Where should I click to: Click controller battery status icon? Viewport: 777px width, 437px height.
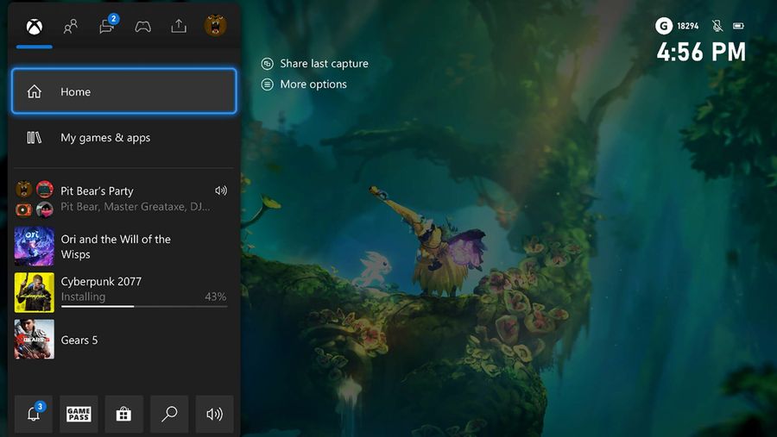(738, 26)
